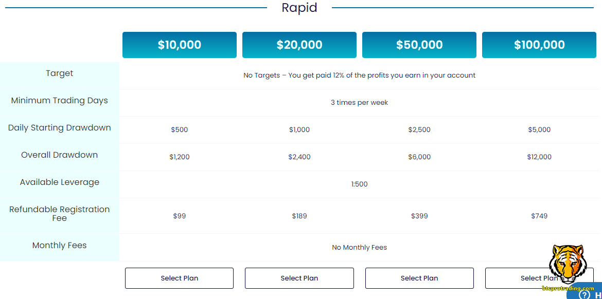Click the Monthly Fees row label

[x=60, y=246]
